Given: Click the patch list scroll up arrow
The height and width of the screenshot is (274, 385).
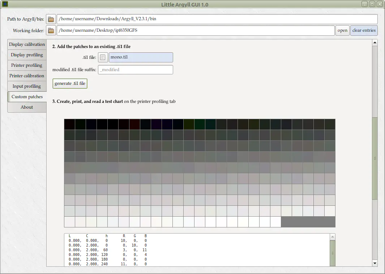Looking at the screenshot, I should pyautogui.click(x=333, y=237).
